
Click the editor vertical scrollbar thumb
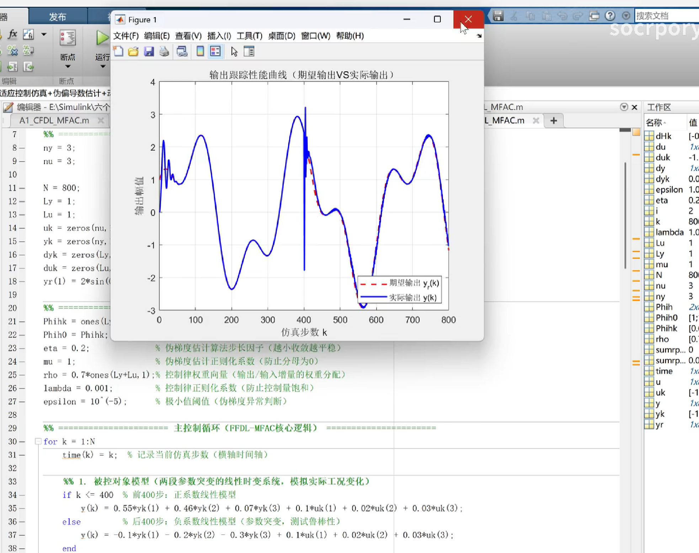click(x=625, y=215)
